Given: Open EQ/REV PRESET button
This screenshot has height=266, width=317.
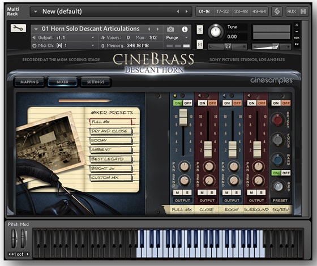Looking at the screenshot, I should click(280, 200).
